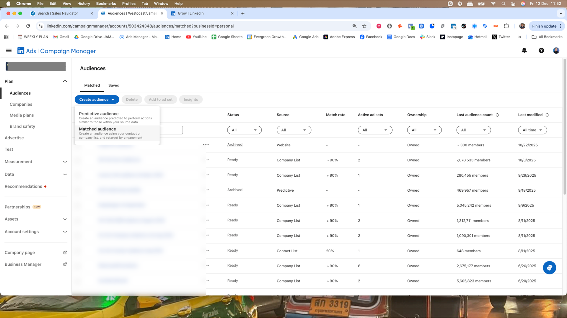This screenshot has width=567, height=318.
Task: Expand the Data section
Action: click(x=65, y=174)
